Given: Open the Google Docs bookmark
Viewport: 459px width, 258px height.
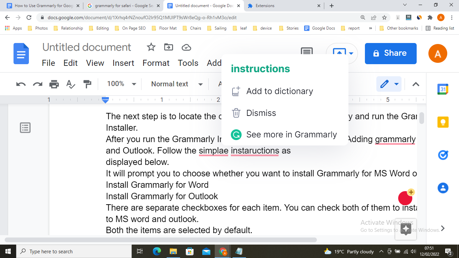Looking at the screenshot, I should (320, 28).
